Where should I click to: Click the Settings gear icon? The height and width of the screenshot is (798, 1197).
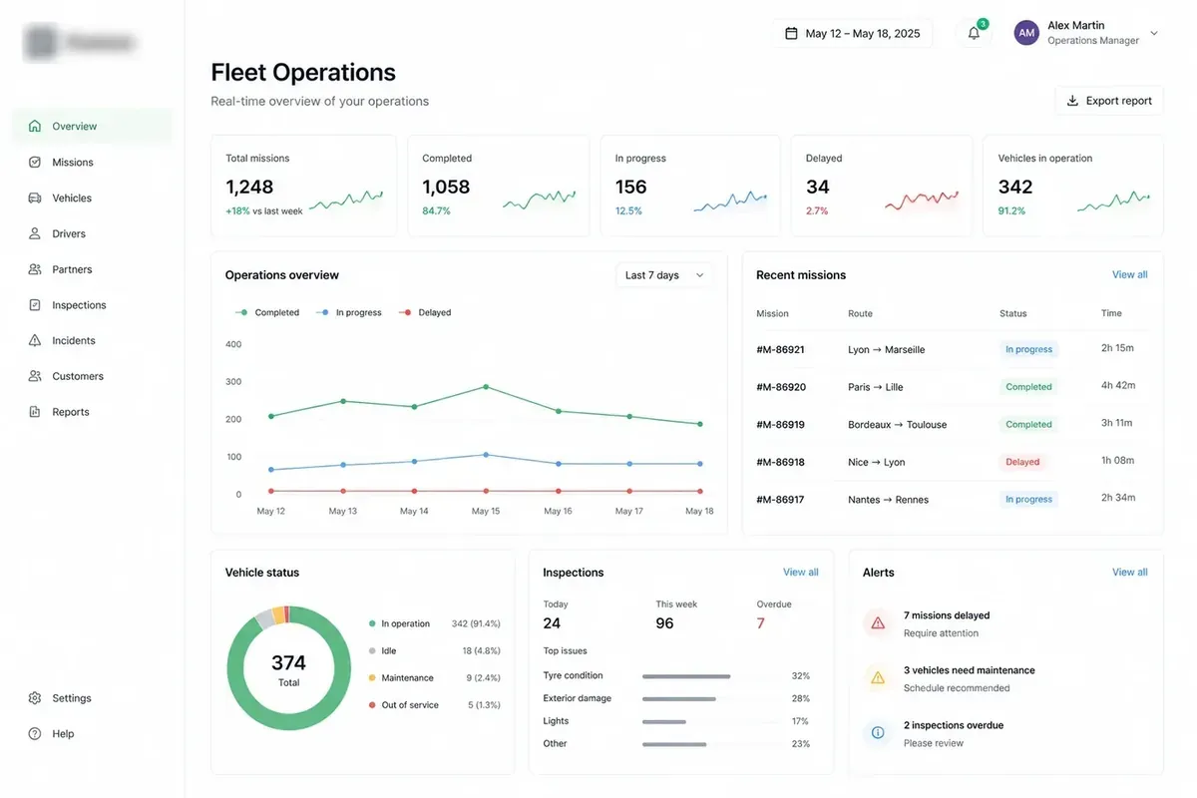(35, 698)
